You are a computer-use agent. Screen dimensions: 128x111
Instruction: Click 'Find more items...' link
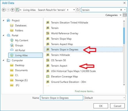85,91
